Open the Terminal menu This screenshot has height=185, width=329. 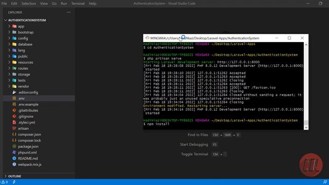click(78, 4)
